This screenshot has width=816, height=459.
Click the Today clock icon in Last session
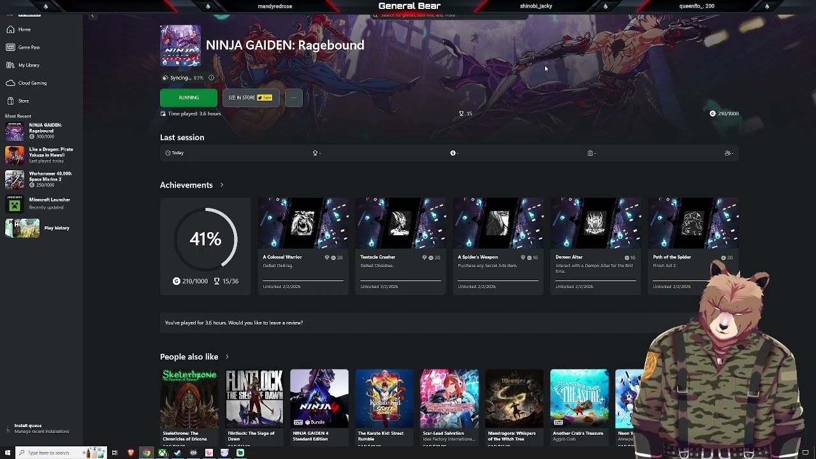168,153
